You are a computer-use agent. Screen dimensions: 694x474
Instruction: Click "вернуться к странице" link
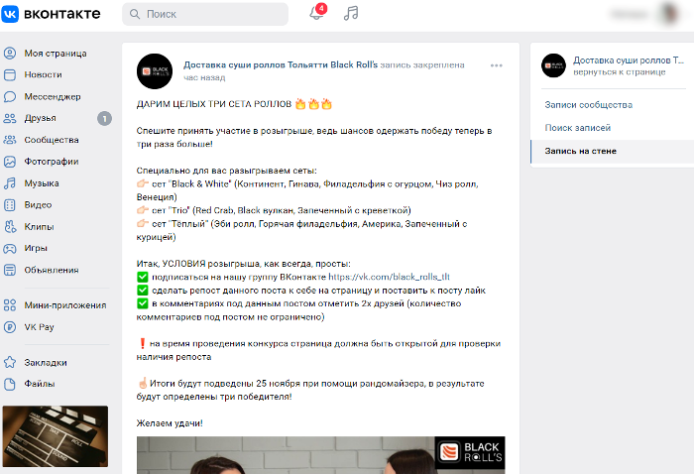(620, 72)
